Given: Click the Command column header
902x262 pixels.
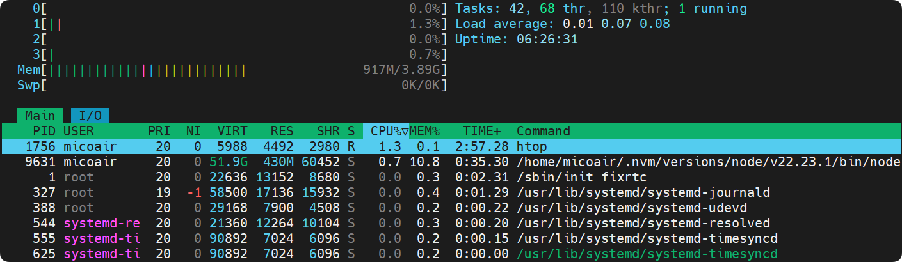Looking at the screenshot, I should 544,131.
